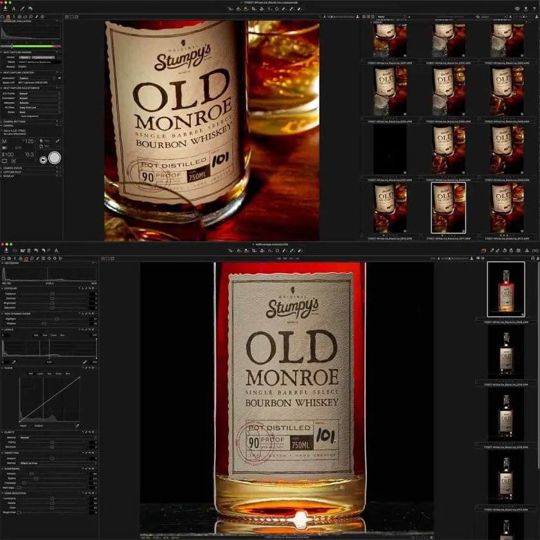Adjust the Exposure slider

pyautogui.click(x=52, y=294)
